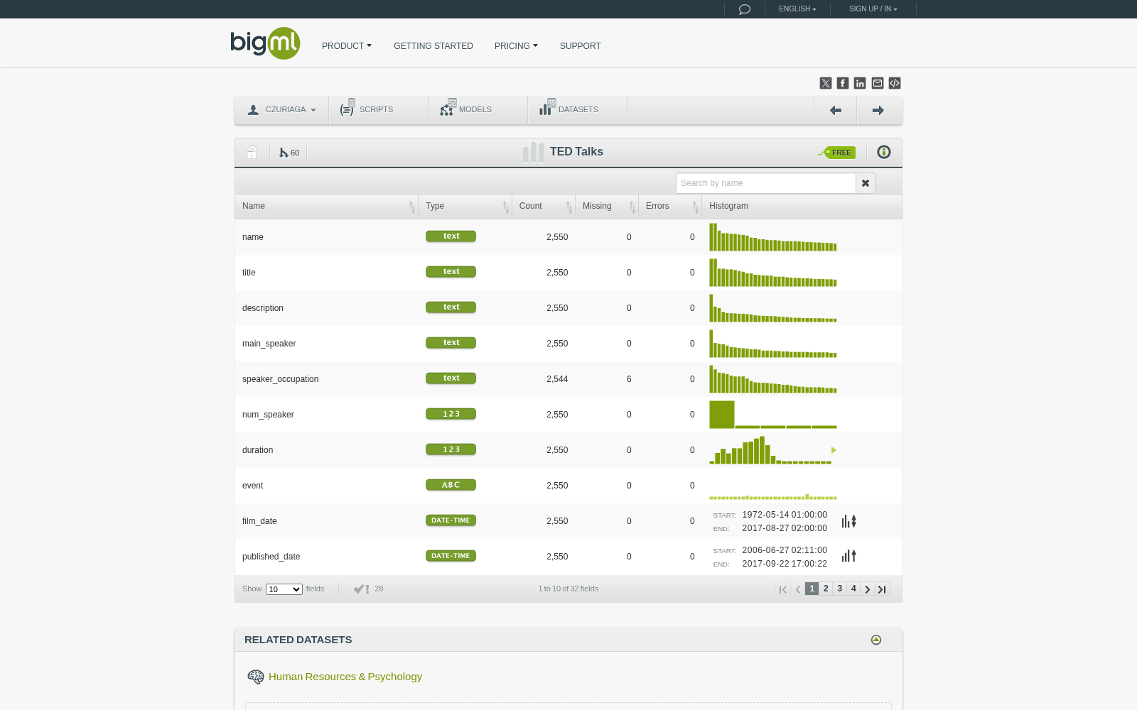
Task: Select the speaker_occupation field name
Action: pyautogui.click(x=280, y=379)
